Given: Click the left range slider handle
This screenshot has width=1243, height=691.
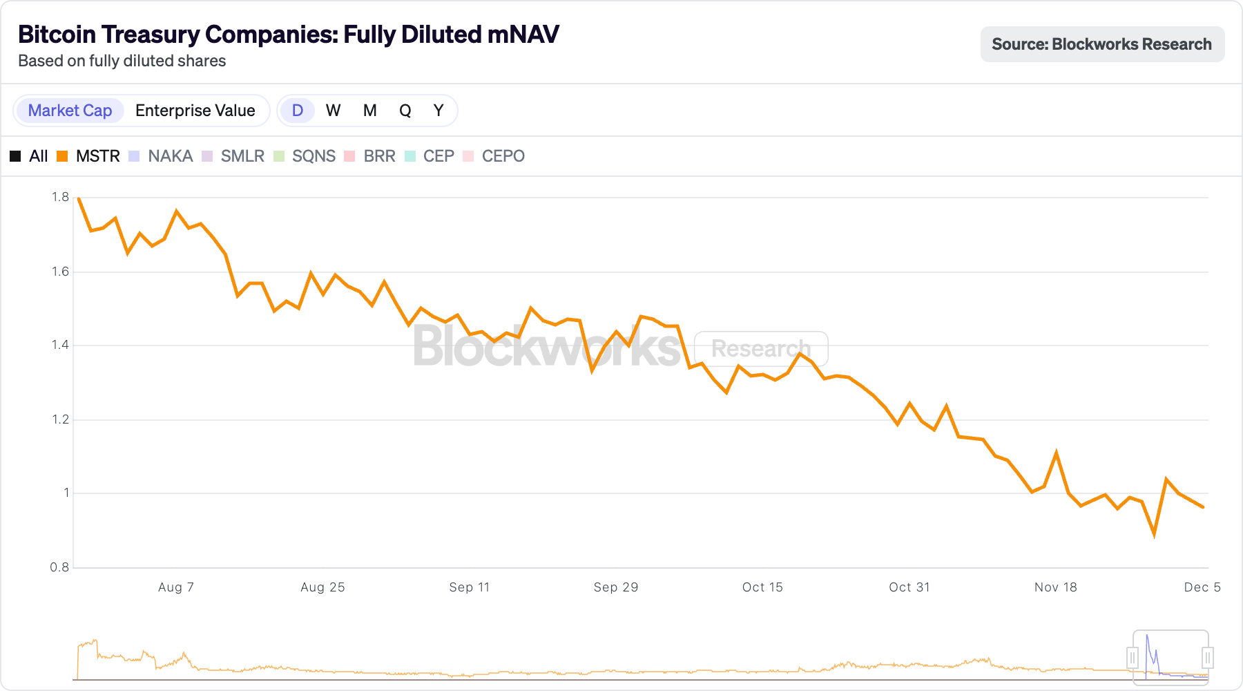Looking at the screenshot, I should (x=1133, y=657).
